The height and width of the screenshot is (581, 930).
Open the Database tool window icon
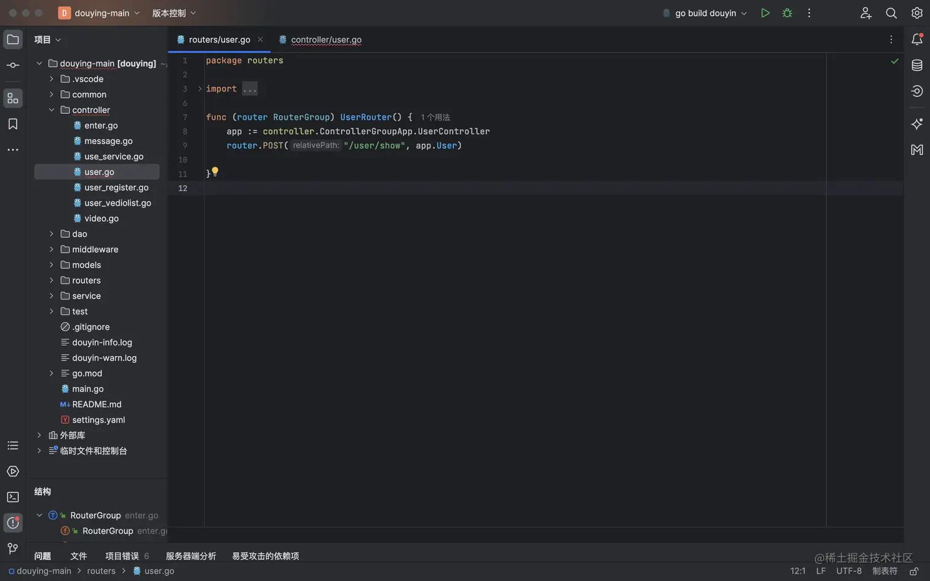tap(917, 65)
